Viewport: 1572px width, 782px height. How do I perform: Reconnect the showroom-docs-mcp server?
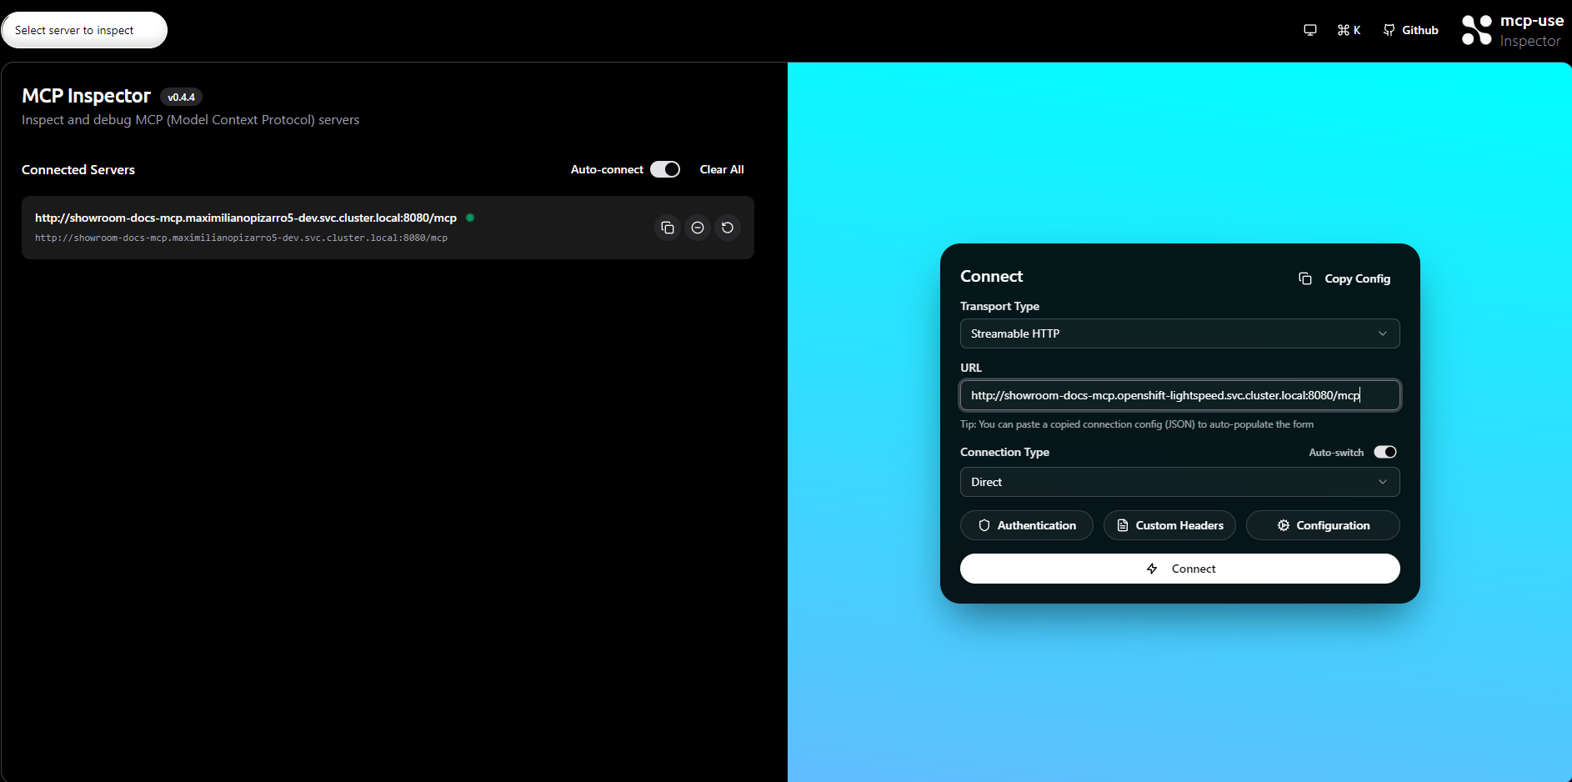pos(728,227)
